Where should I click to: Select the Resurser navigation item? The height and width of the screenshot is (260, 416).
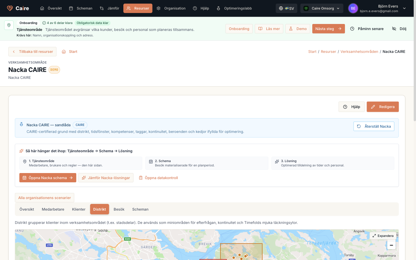[x=138, y=8]
